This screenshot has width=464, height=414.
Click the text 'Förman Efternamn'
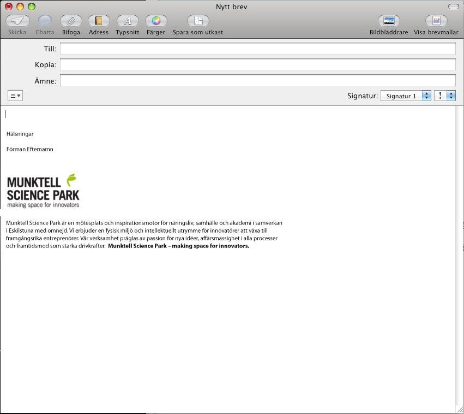(x=30, y=149)
